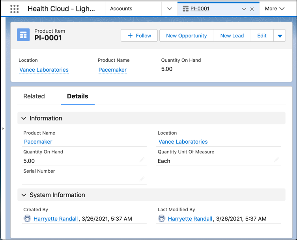Expand the left sidebar arrow handle
Viewport: 297px width, 240px height.
(x=3, y=129)
